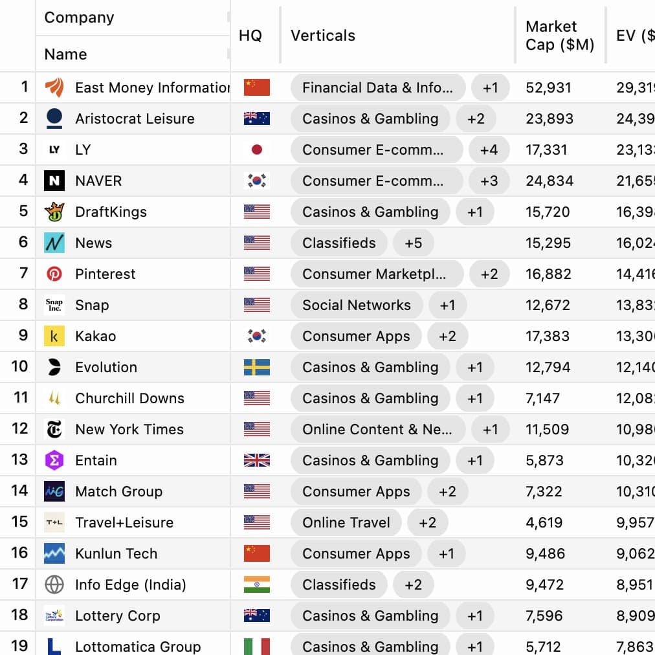Show NAVER's +3 more verticals

coord(489,181)
